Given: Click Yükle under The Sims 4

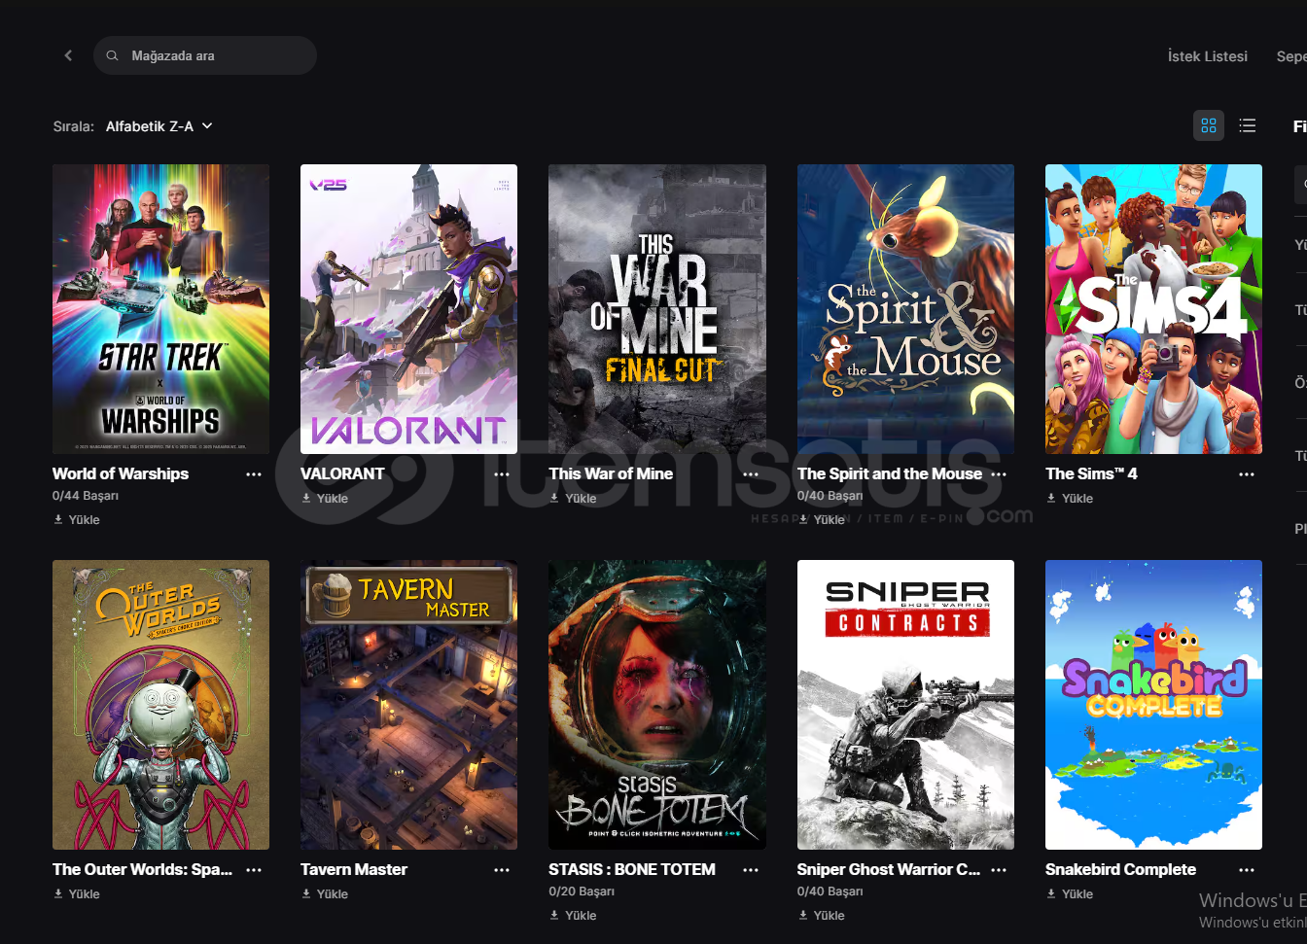Looking at the screenshot, I should pos(1070,498).
